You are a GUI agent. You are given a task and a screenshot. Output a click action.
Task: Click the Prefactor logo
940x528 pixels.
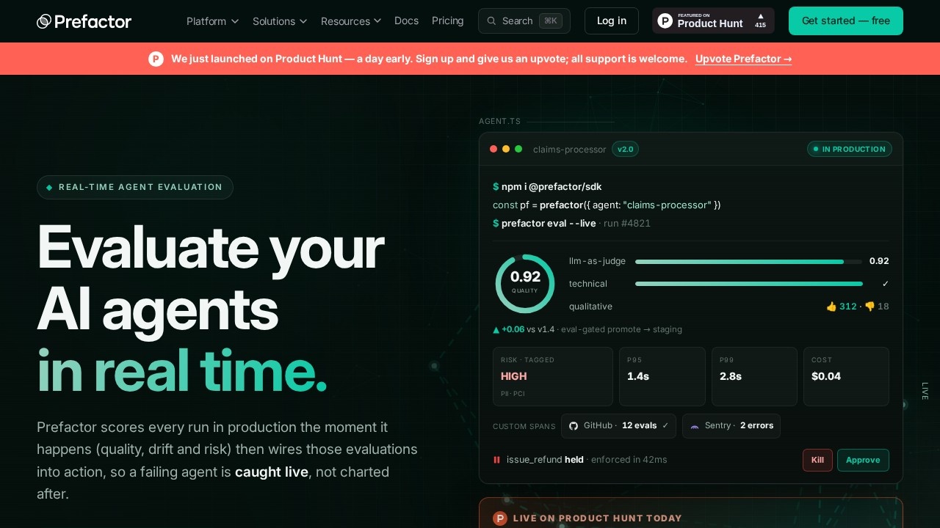84,21
